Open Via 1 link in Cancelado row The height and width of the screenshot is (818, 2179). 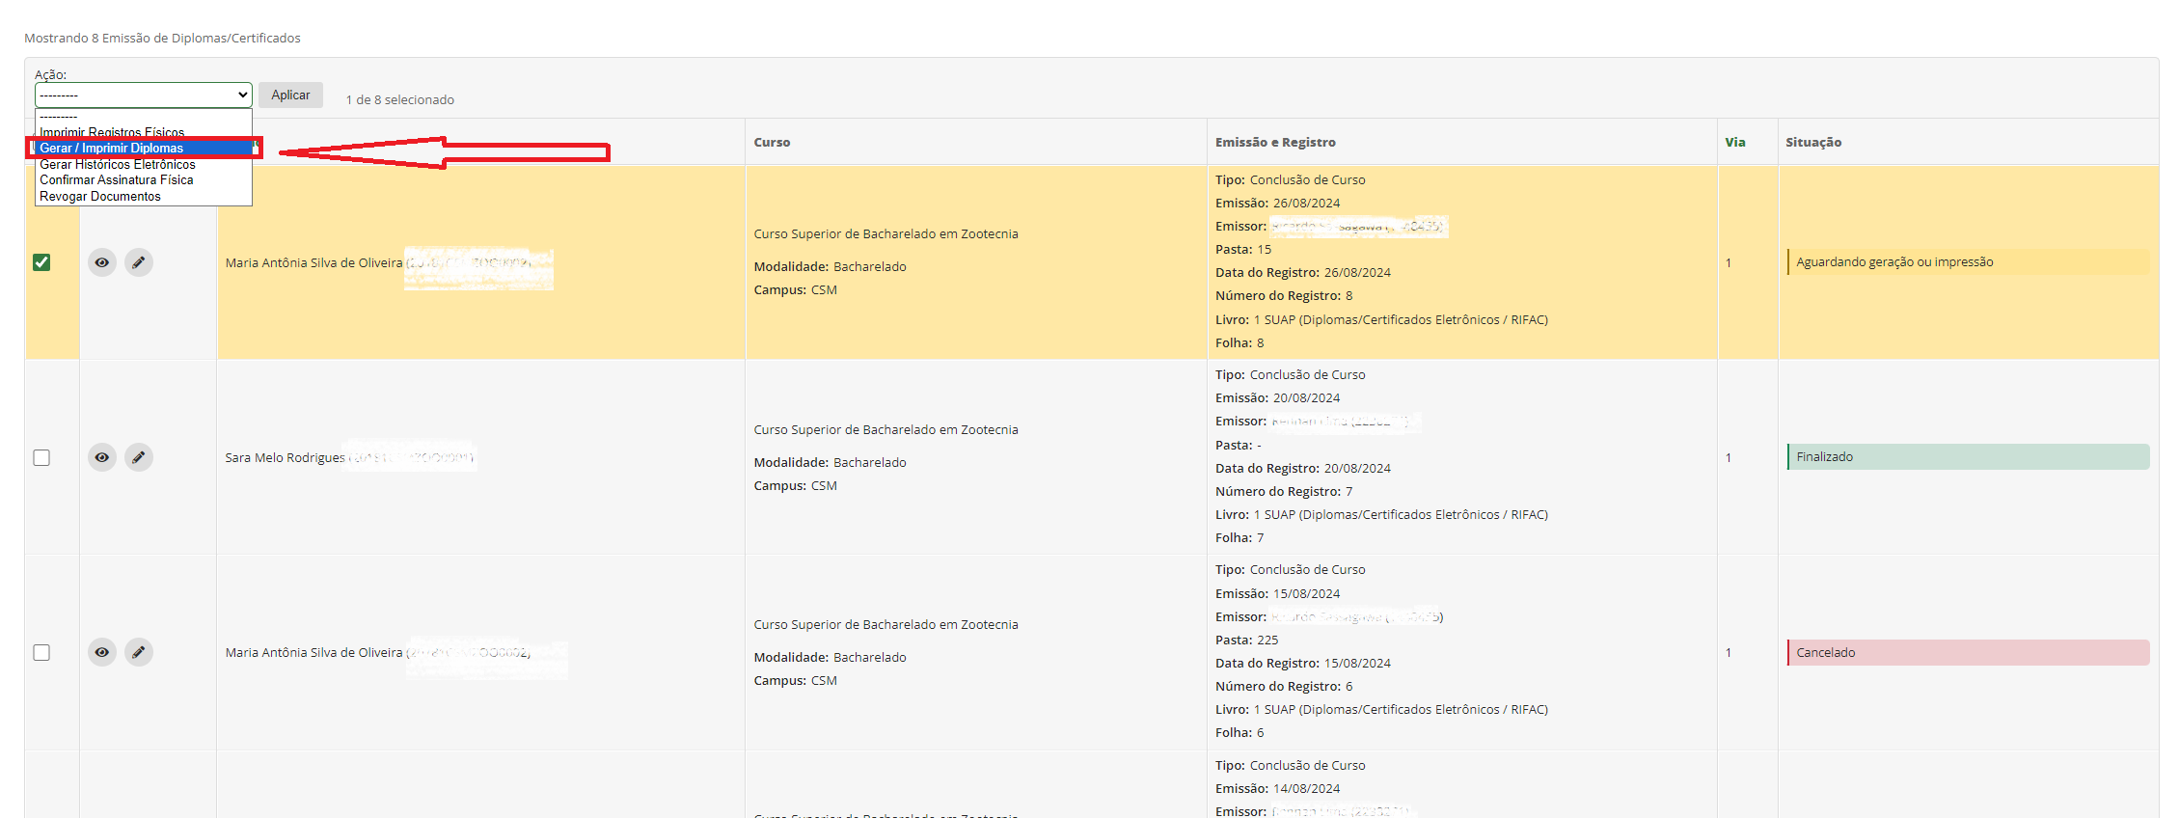[x=1729, y=652]
